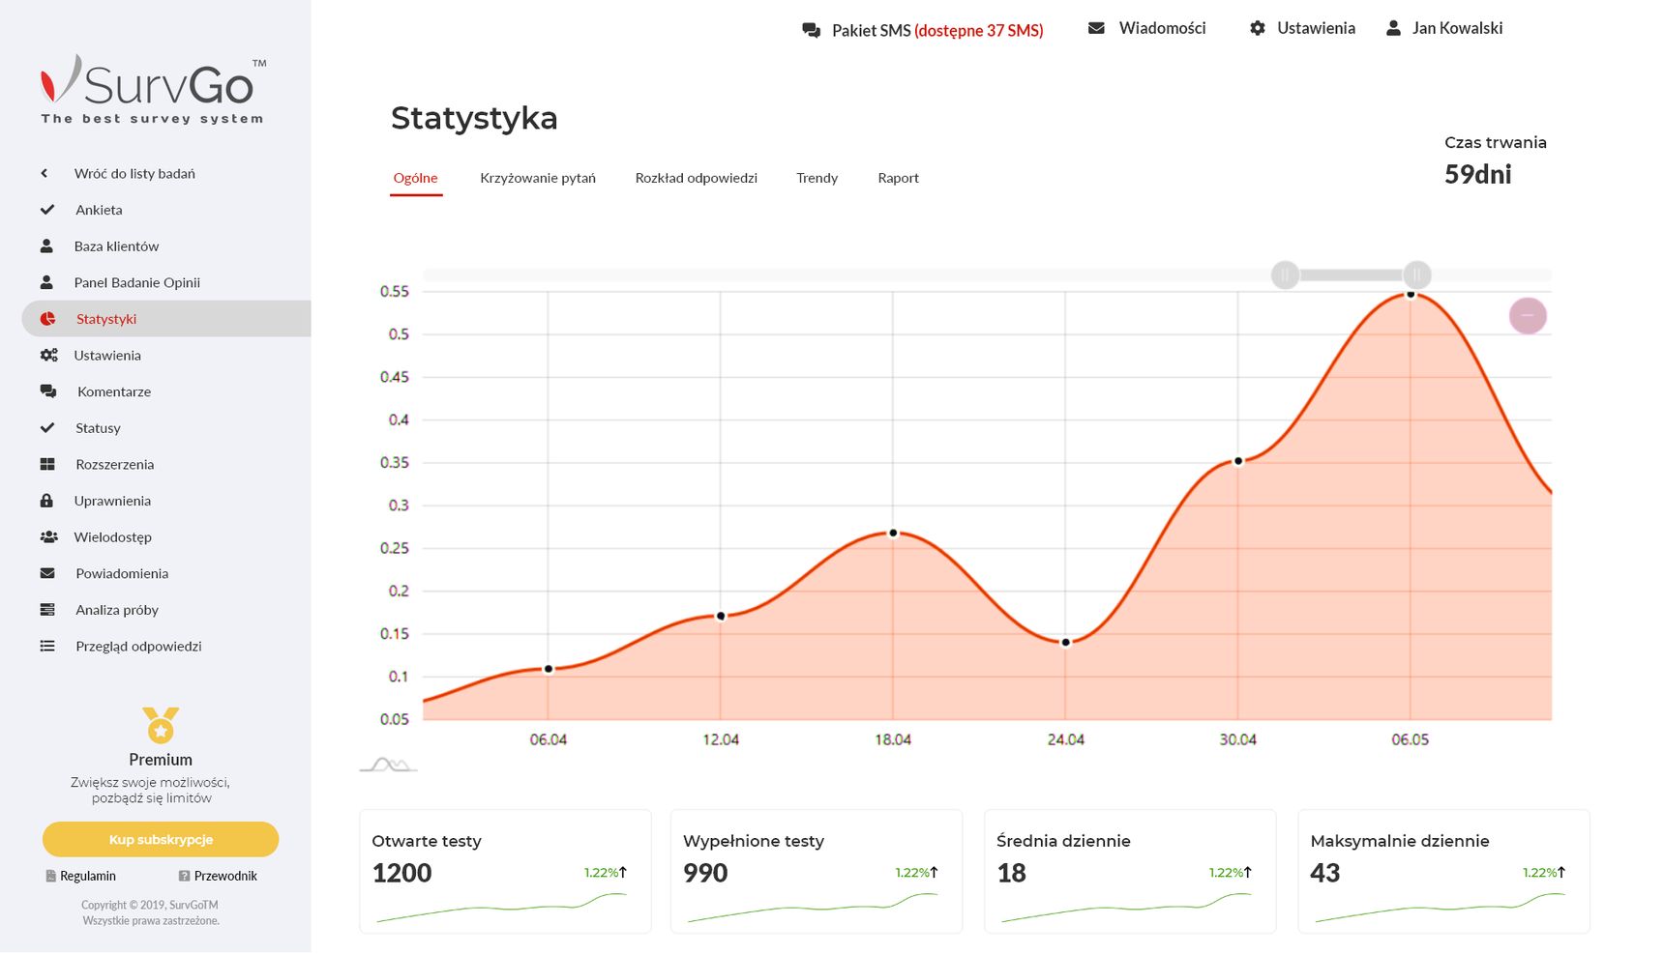Open Powiadomienia envelope icon in sidebar
The height and width of the screenshot is (954, 1664).
[47, 573]
